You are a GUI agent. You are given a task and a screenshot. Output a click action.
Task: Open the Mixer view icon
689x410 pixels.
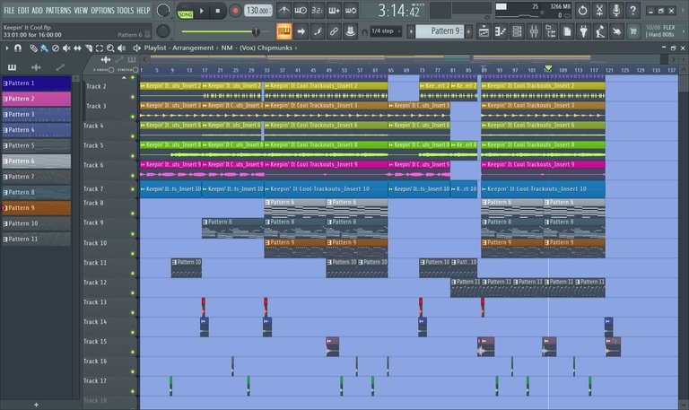[x=534, y=31]
